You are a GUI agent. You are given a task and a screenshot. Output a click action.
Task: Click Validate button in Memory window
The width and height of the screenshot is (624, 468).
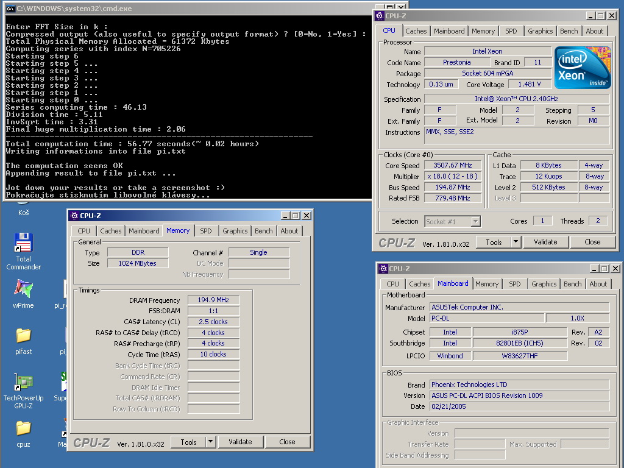coord(240,442)
